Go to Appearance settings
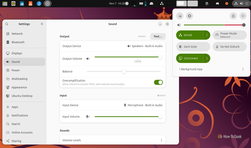 [24, 87]
